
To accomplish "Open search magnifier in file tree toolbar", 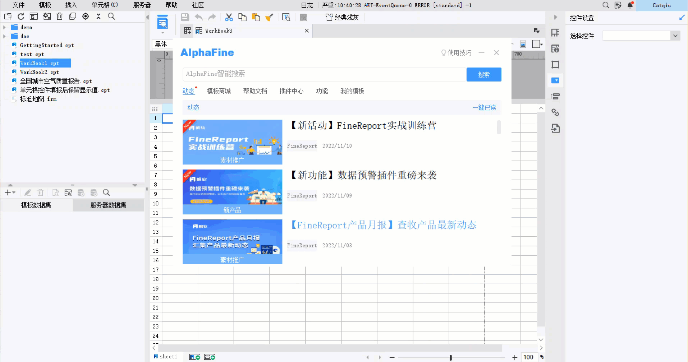I will pos(111,16).
